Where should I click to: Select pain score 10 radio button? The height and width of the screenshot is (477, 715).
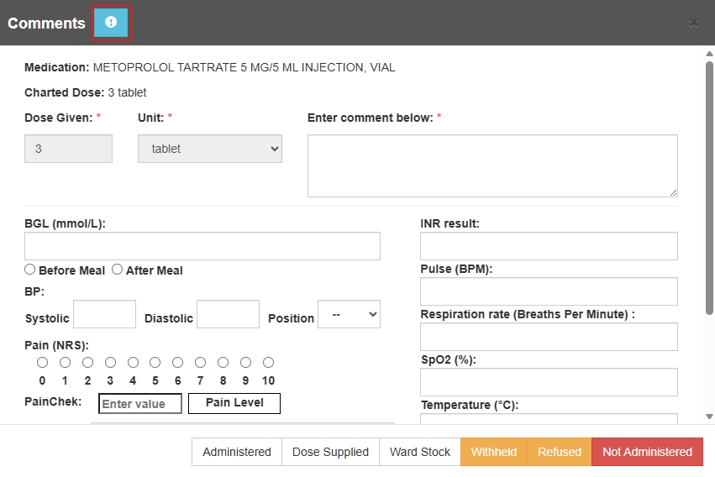(x=268, y=362)
